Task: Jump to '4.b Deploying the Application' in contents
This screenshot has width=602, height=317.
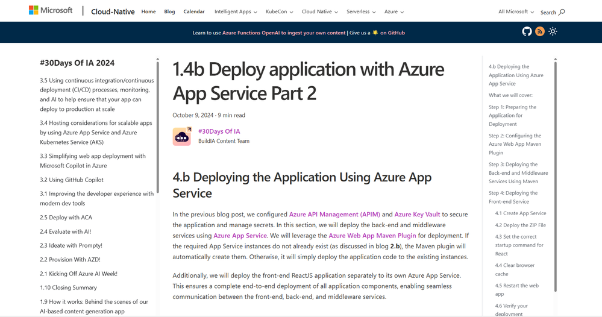Action: [x=516, y=75]
